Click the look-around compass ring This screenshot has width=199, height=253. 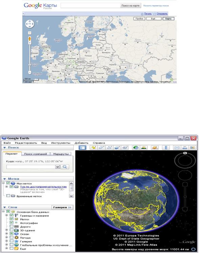185,161
